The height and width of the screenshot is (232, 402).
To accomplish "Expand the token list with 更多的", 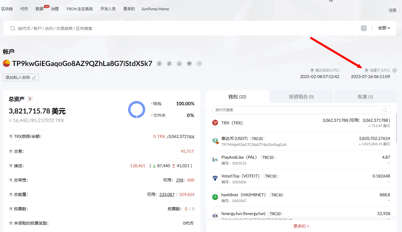I will click(301, 226).
